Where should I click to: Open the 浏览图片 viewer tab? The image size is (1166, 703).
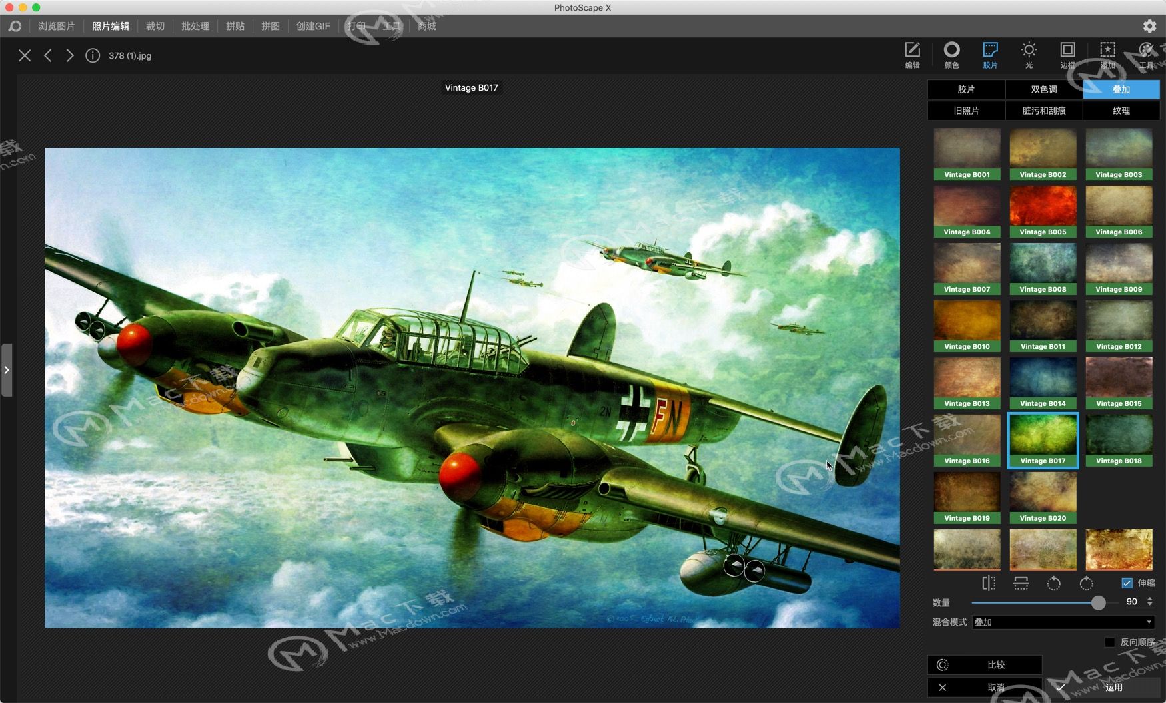[x=56, y=26]
